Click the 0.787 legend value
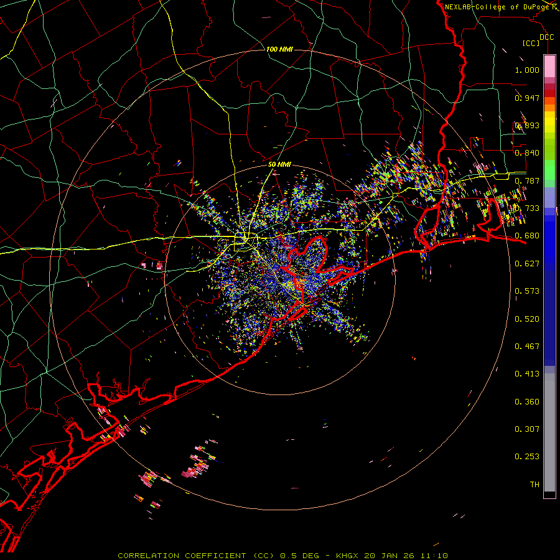The image size is (560, 560). (527, 180)
